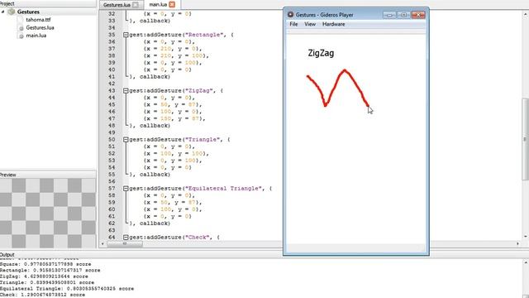The height and width of the screenshot is (298, 529).
Task: Place cursor on "Rectangle" string at line 35
Action: tap(204, 35)
